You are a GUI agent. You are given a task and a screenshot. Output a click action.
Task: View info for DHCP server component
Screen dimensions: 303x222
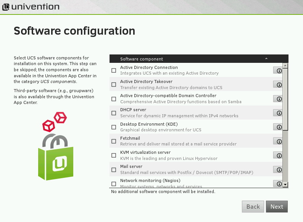(x=278, y=113)
